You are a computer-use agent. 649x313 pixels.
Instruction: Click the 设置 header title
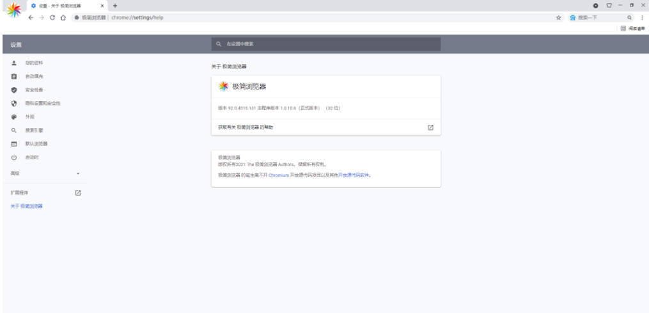16,45
